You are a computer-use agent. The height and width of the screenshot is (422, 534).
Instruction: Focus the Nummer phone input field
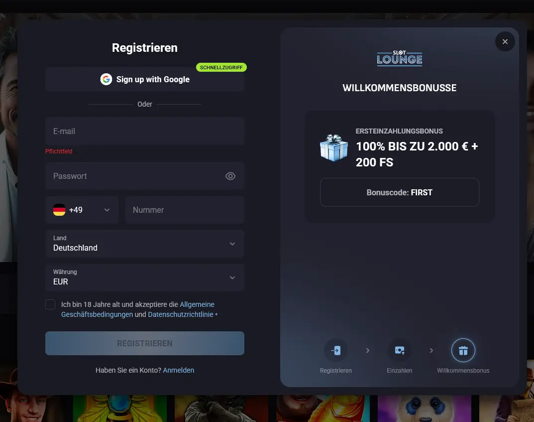185,210
